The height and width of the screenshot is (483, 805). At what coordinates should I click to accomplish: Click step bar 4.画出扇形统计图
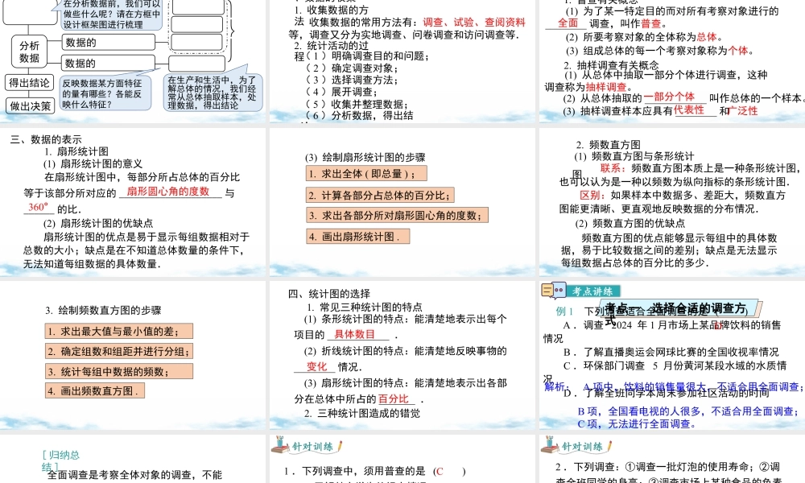[x=358, y=236]
